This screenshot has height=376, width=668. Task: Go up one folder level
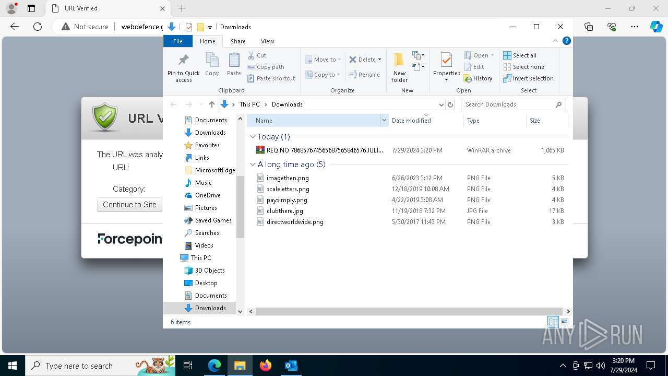tap(211, 104)
